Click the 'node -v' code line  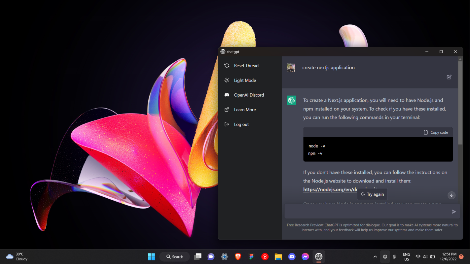click(x=317, y=146)
